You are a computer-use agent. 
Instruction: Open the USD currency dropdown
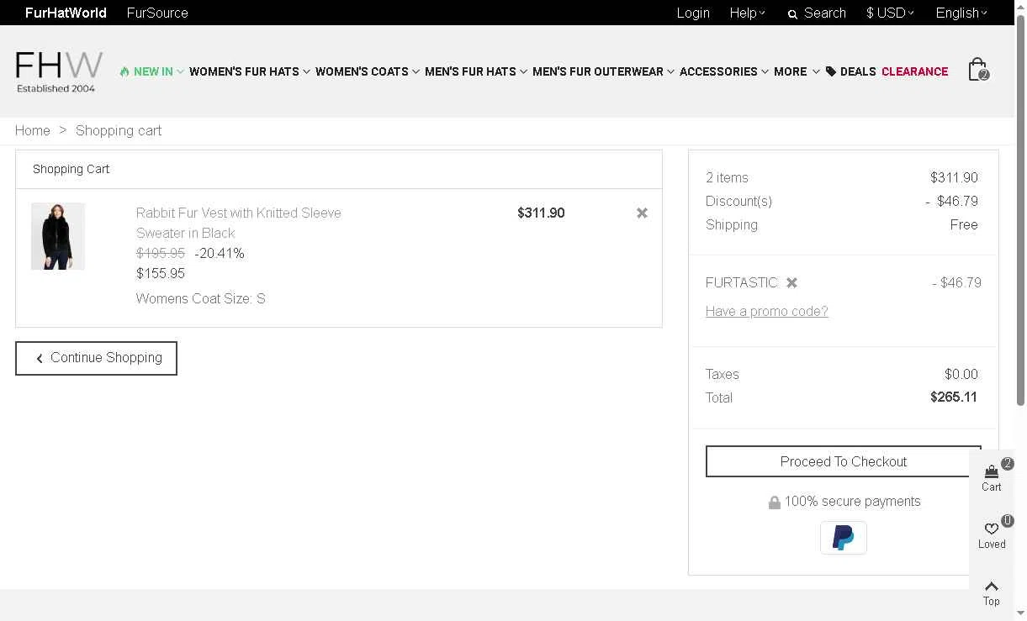pyautogui.click(x=890, y=13)
